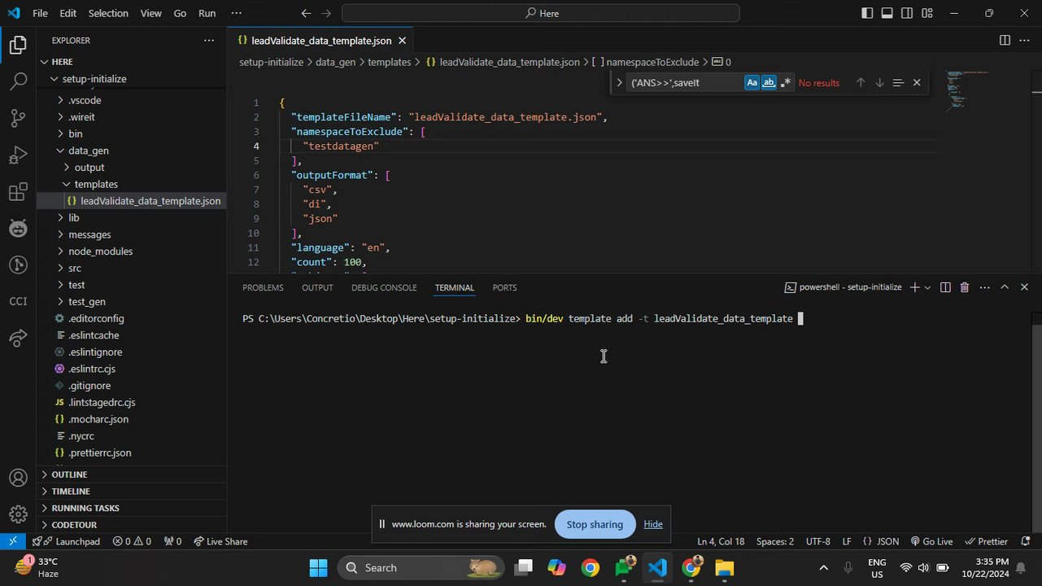The image size is (1042, 586).
Task: Click the find input field
Action: (683, 83)
